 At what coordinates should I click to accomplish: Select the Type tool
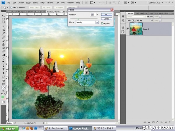[x=3, y=69]
